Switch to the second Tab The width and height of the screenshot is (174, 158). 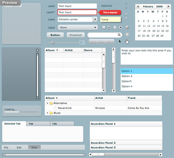pos(38,124)
